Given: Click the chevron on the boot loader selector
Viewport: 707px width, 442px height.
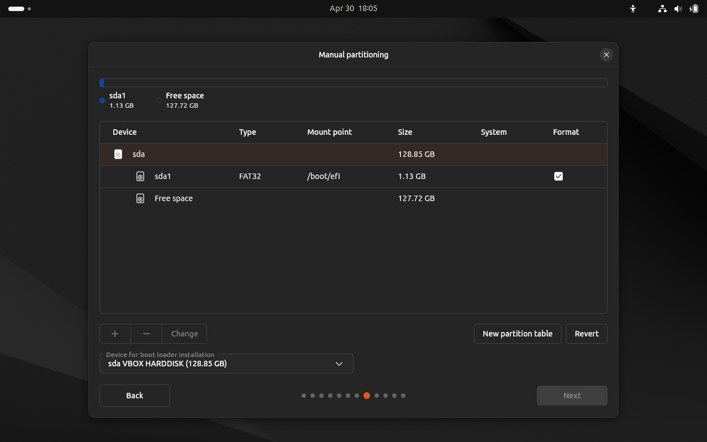Looking at the screenshot, I should pos(340,364).
